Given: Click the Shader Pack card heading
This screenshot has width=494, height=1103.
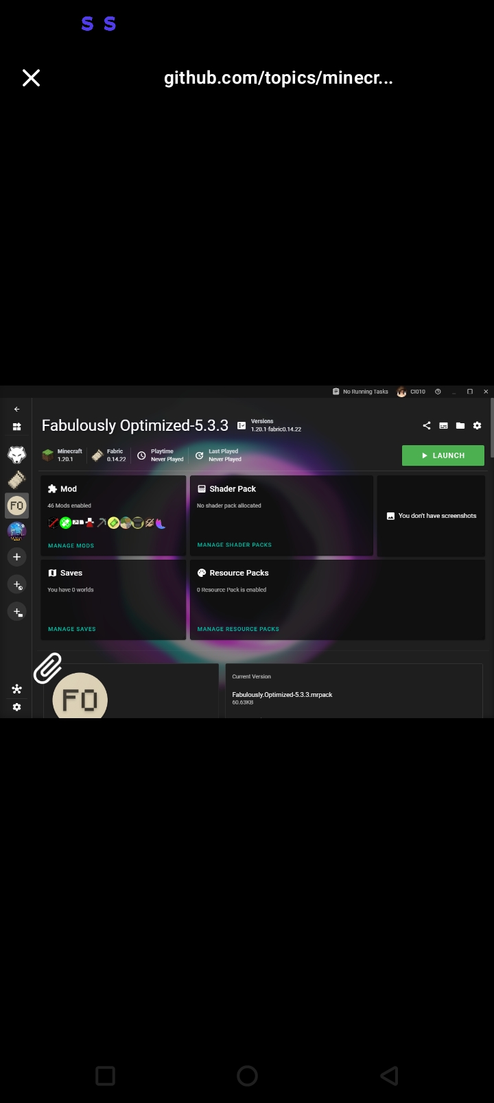Looking at the screenshot, I should click(x=226, y=489).
